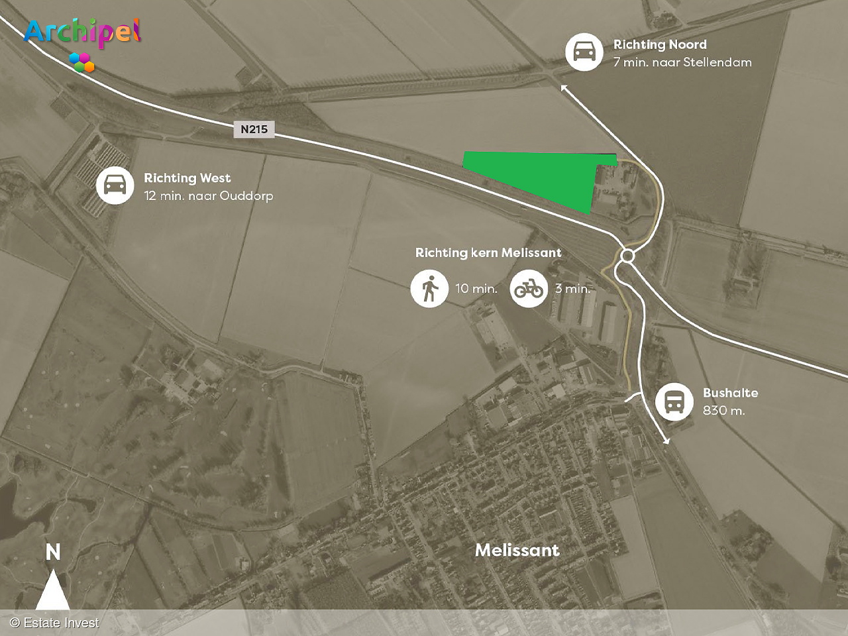Viewport: 848px width, 636px height.
Task: Click the car icon for Richting West
Action: (115, 185)
